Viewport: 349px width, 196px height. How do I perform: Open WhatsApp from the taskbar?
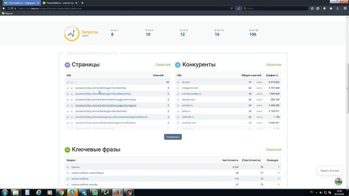tap(95, 192)
